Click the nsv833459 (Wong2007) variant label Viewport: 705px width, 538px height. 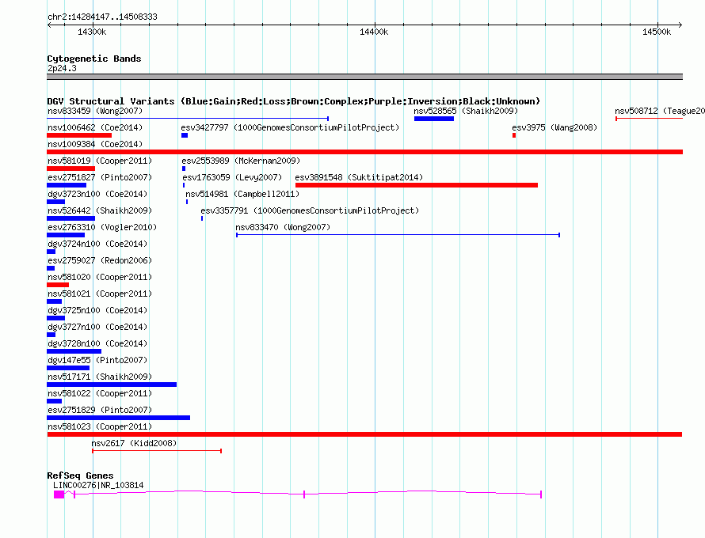click(95, 111)
